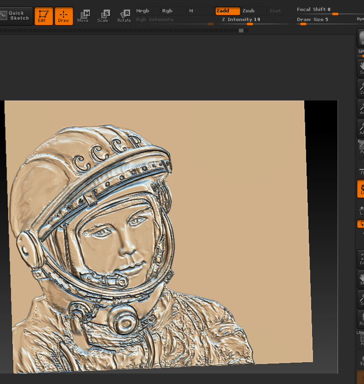Click the light marker on timeline strip
Image resolution: width=364 pixels, height=384 pixels.
(241, 30)
